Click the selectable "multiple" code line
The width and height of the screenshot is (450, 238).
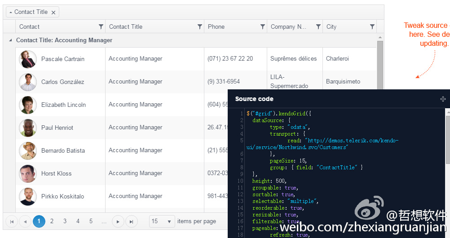285,201
